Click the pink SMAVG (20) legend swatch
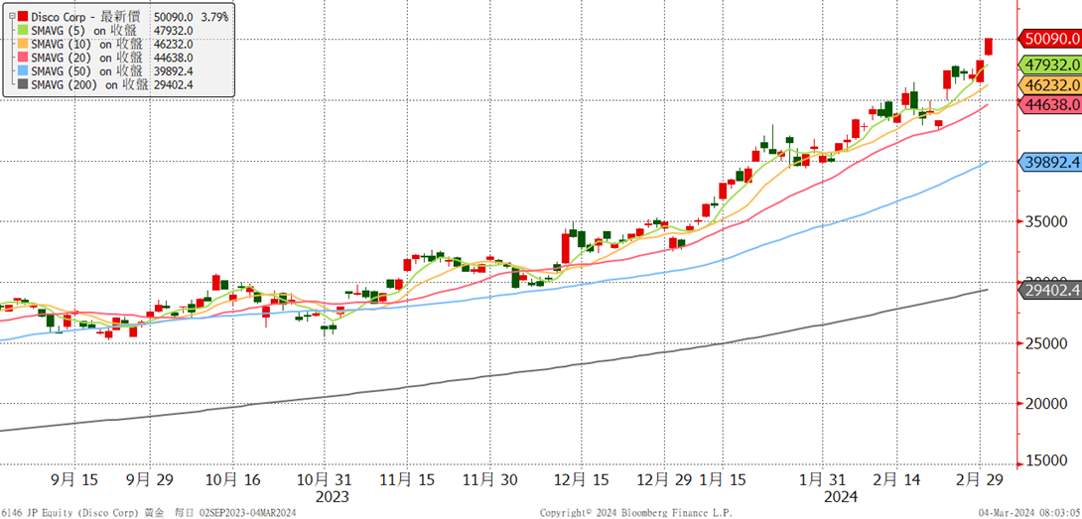The image size is (1082, 519). click(x=23, y=58)
